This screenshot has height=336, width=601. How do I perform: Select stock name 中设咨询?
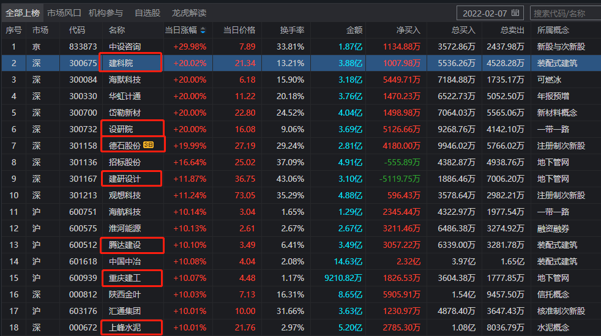(x=125, y=47)
